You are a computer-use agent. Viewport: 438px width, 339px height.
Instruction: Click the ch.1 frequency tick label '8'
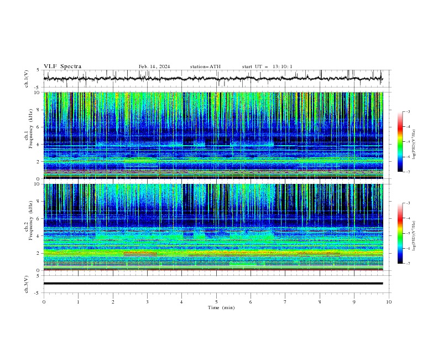pyautogui.click(x=39, y=110)
